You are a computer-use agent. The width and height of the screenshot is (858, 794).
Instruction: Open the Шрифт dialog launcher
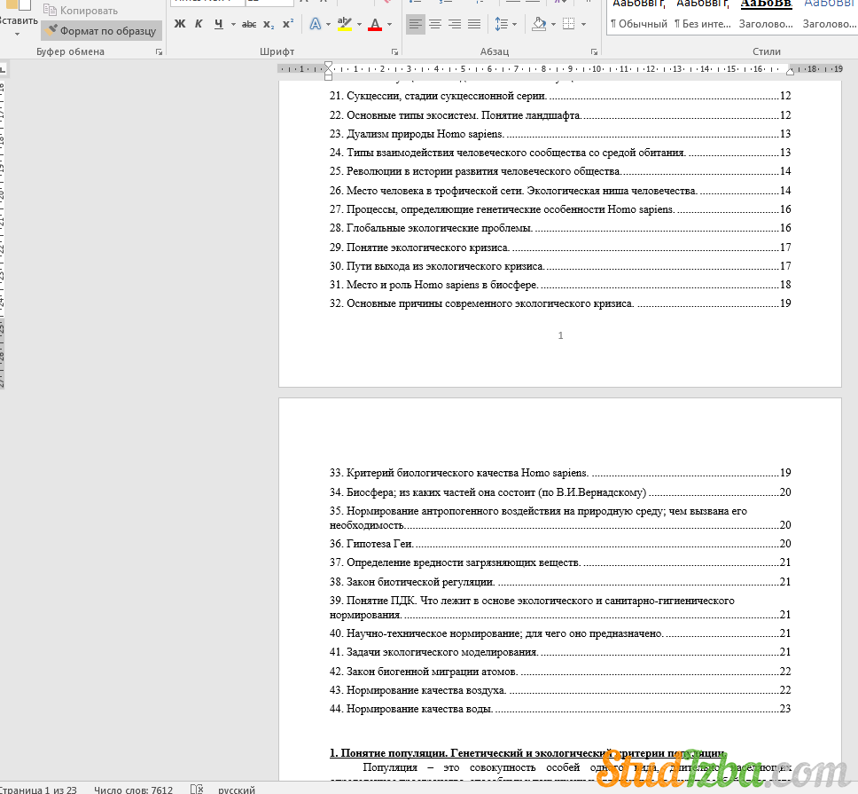[x=394, y=52]
